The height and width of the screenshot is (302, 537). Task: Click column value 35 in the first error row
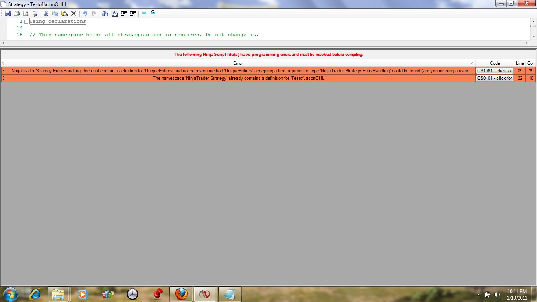point(531,71)
